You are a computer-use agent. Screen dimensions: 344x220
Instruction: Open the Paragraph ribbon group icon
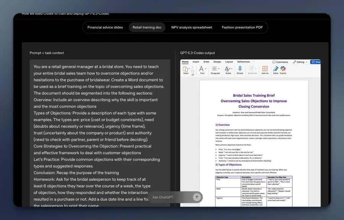click(x=214, y=69)
